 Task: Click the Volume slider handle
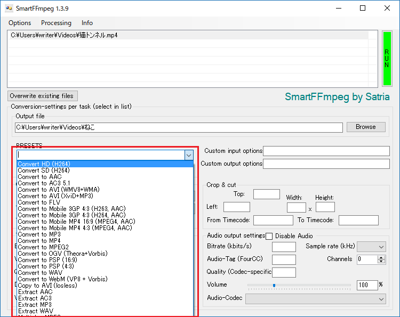pyautogui.click(x=274, y=286)
